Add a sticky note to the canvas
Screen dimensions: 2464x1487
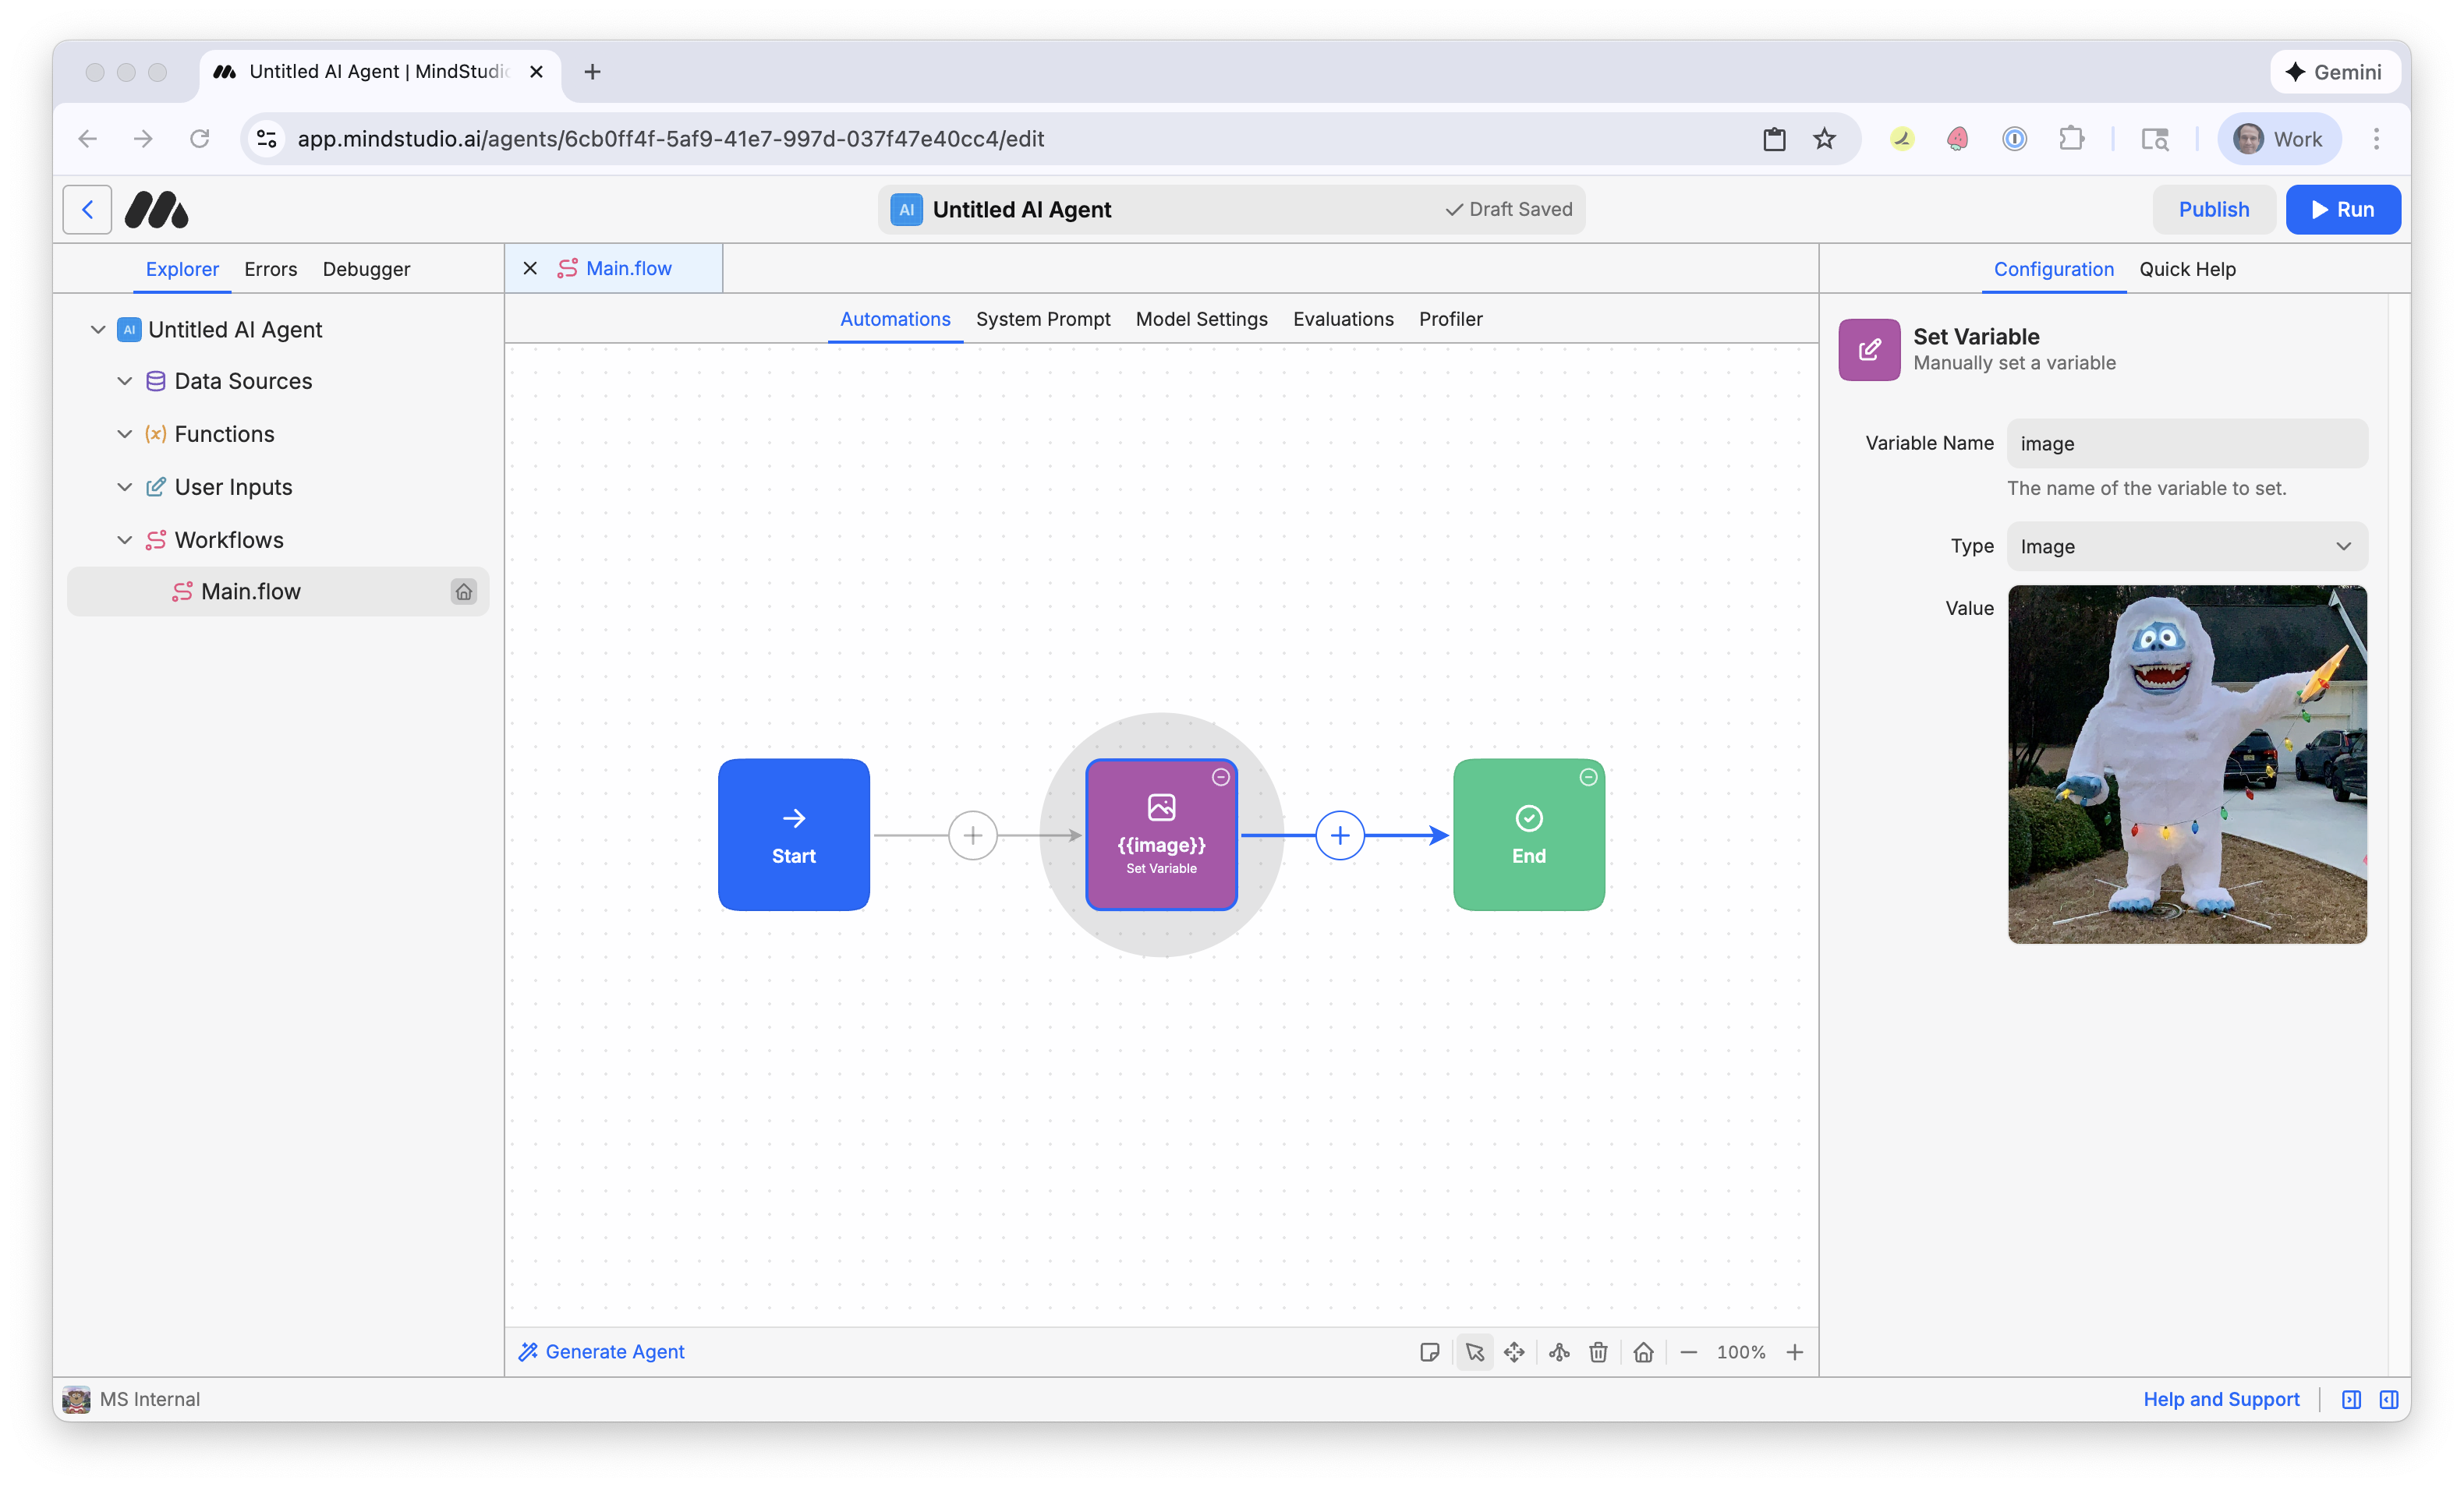[x=1430, y=1352]
